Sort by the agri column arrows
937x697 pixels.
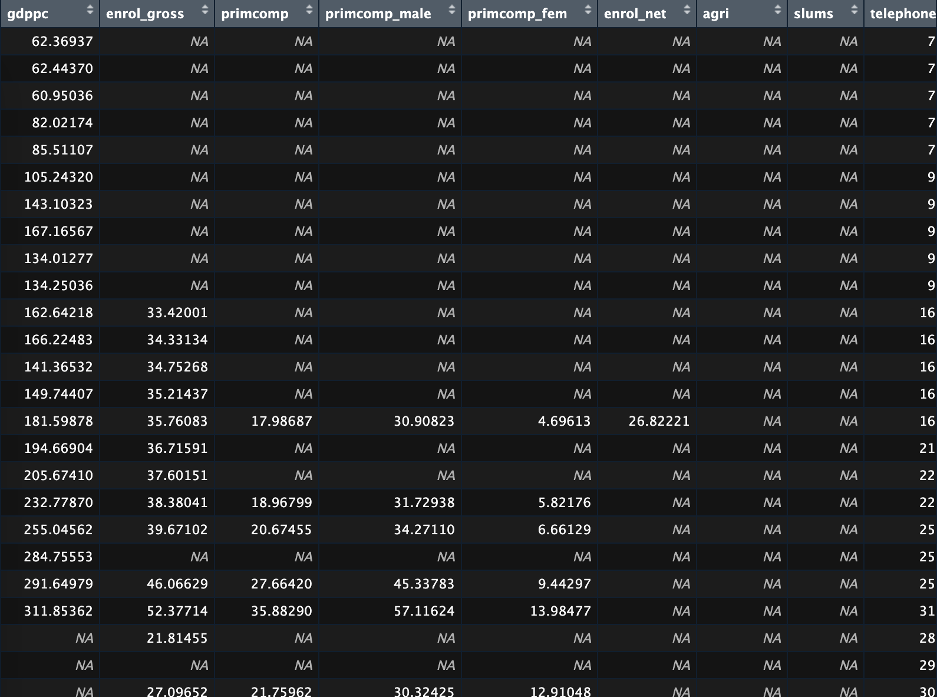[x=777, y=9]
